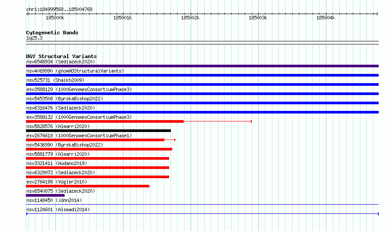Open the nsv525731 (Shaikh2009) label
391x231 pixels.
[x=55, y=80]
